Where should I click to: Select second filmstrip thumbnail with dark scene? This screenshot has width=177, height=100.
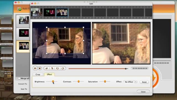coord(49,12)
